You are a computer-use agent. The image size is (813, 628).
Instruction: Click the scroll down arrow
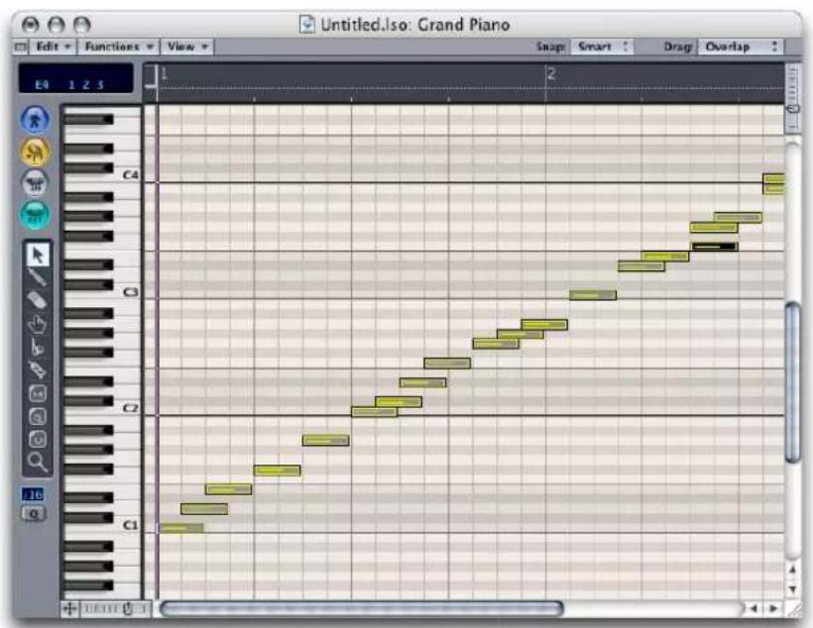792,589
